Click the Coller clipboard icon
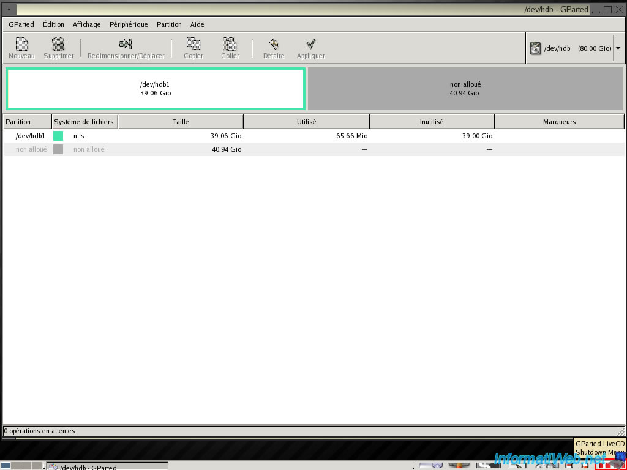The image size is (627, 470). pos(230,44)
